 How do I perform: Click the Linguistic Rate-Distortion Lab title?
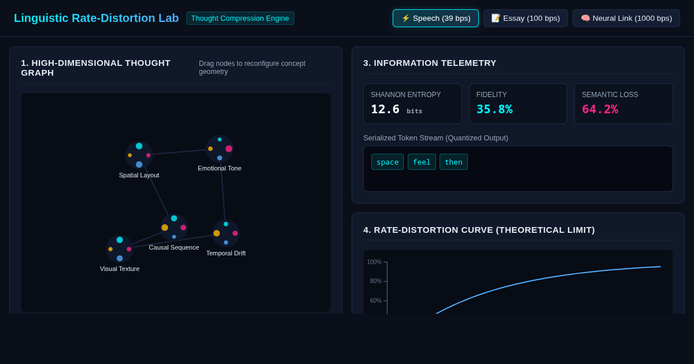[x=96, y=18]
